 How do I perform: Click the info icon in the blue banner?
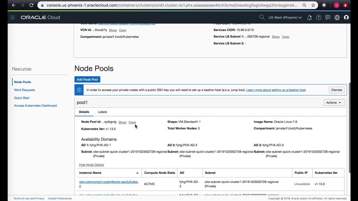[x=79, y=90]
